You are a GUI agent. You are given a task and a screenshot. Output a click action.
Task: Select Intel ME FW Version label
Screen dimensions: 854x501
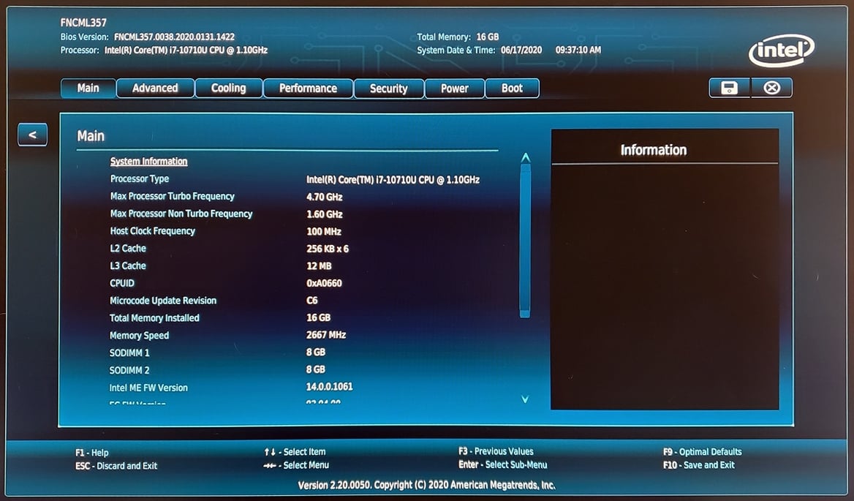click(x=148, y=388)
